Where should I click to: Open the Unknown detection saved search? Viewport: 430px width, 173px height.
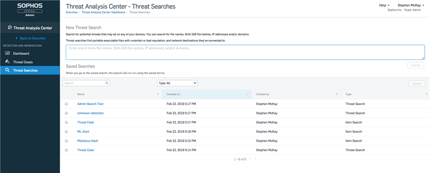[x=90, y=113]
